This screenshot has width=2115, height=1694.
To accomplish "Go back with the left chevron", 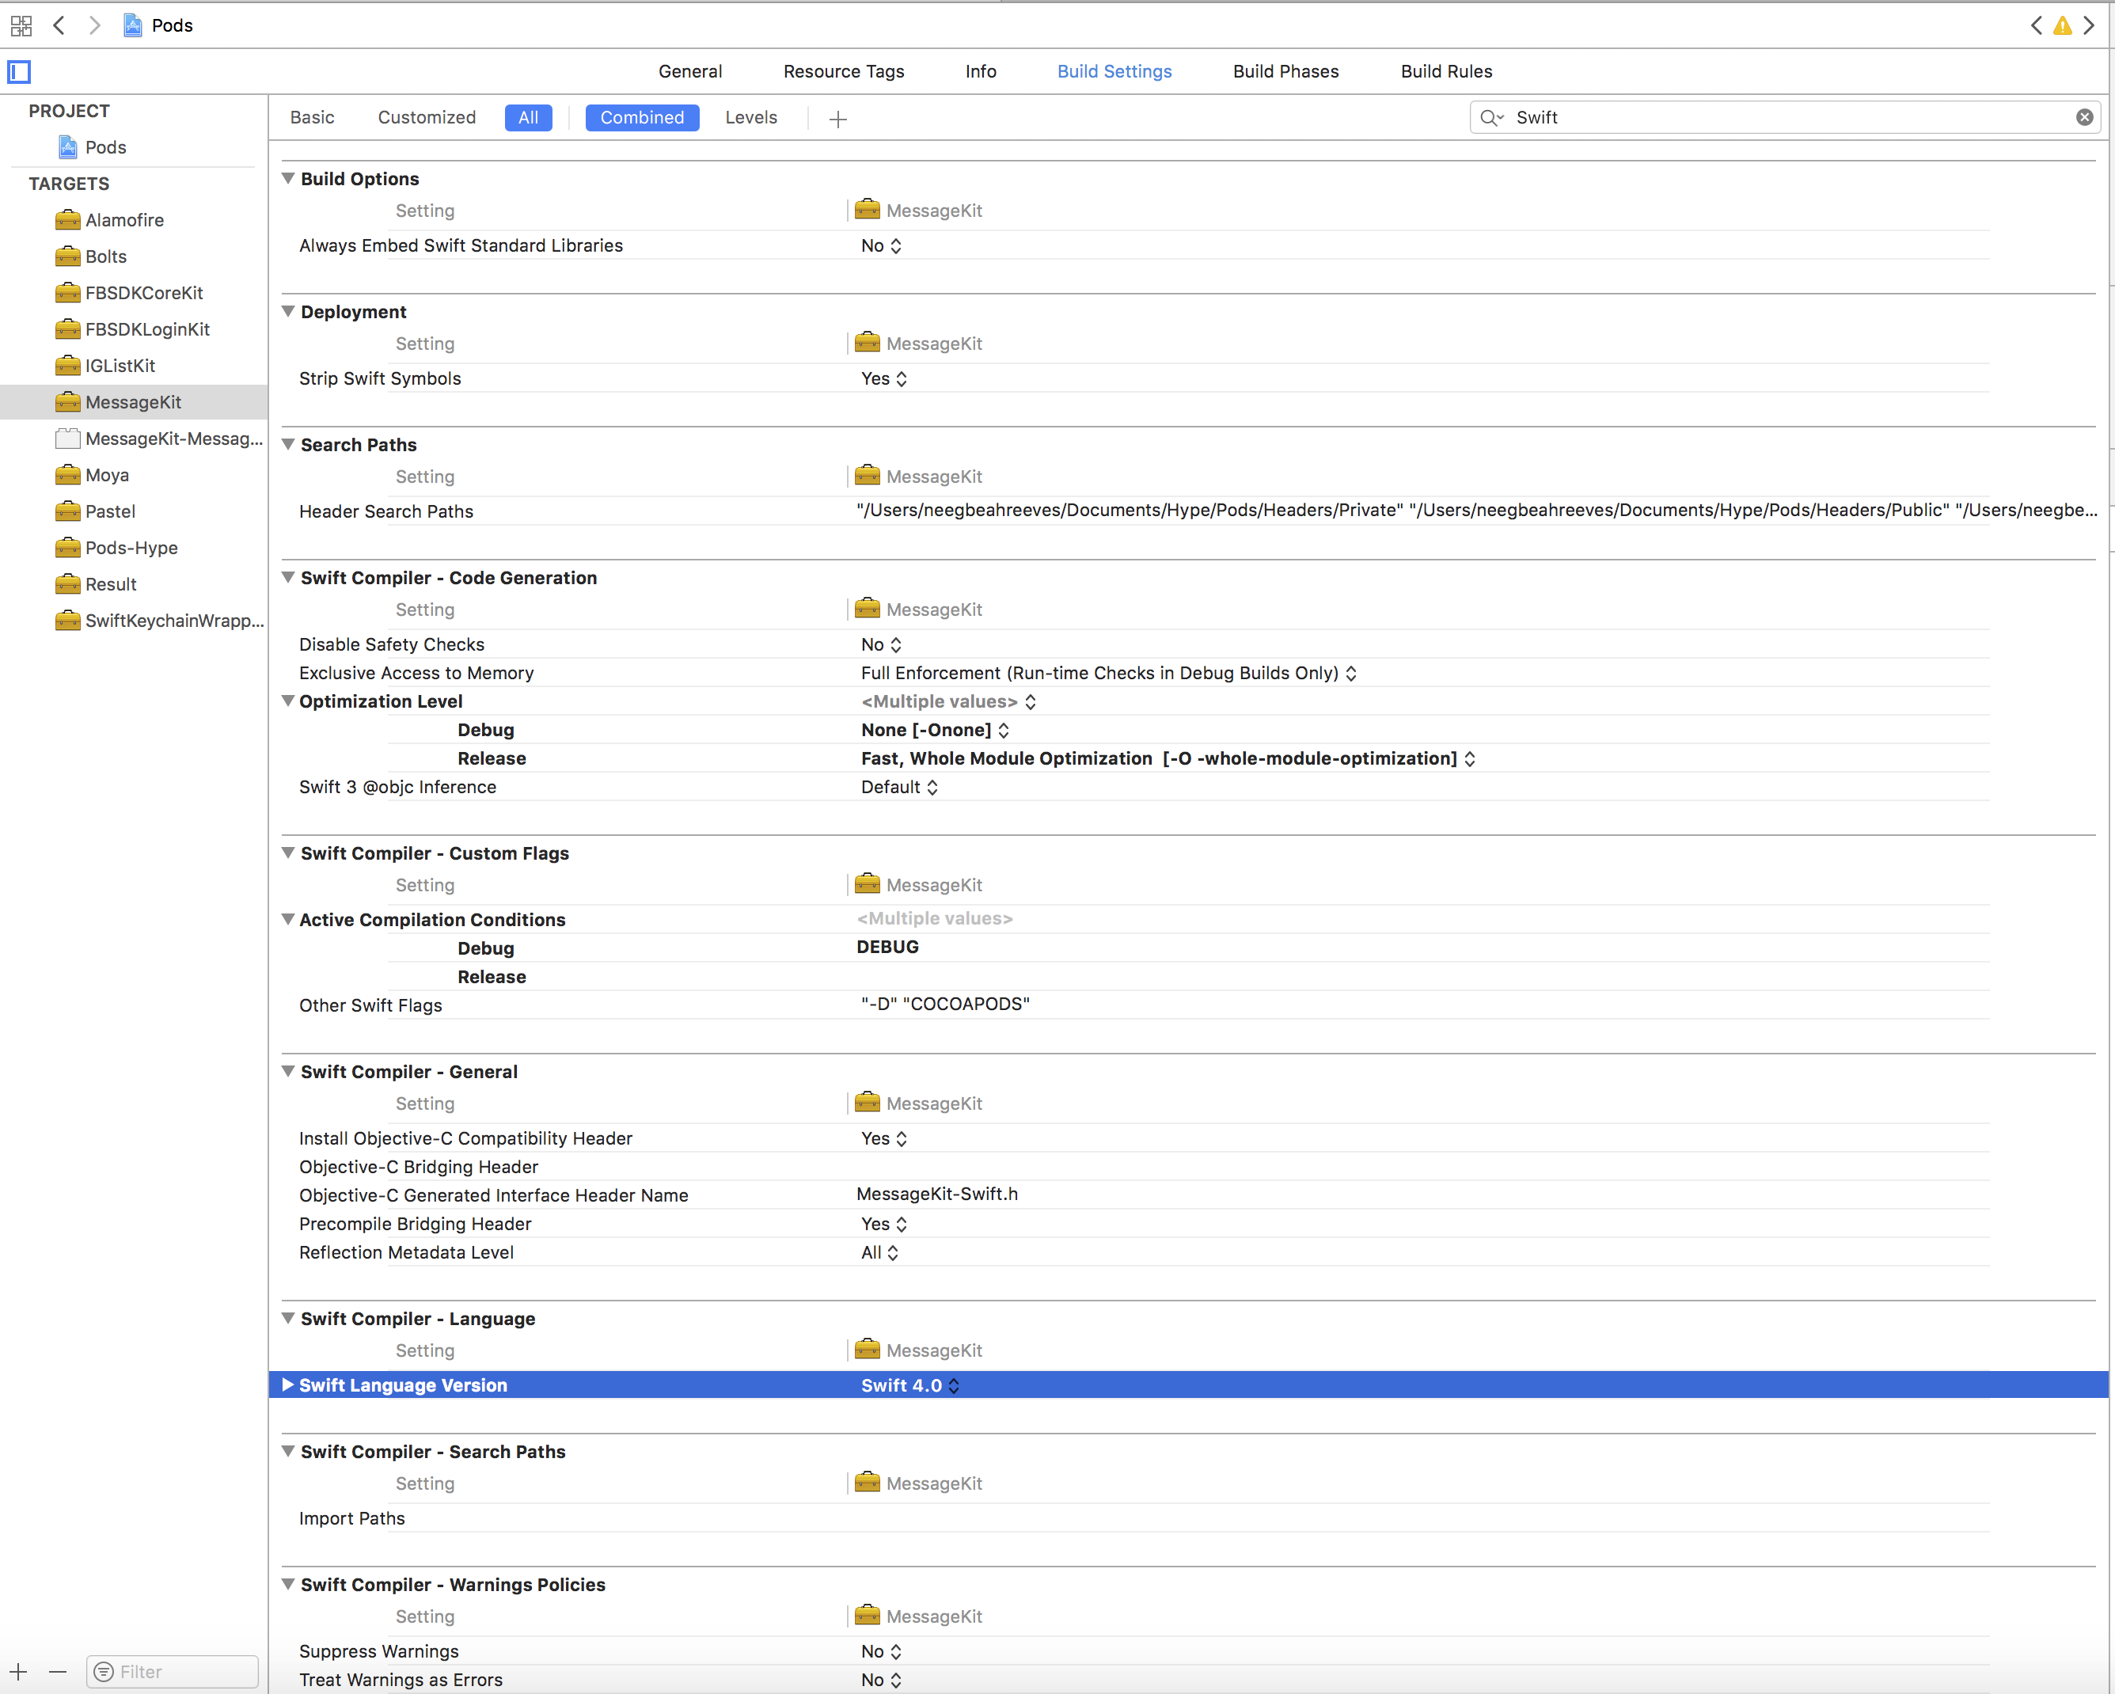I will click(x=59, y=25).
